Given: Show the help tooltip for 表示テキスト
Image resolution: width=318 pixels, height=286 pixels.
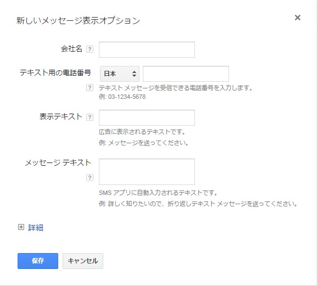Looking at the screenshot, I should [90, 117].
